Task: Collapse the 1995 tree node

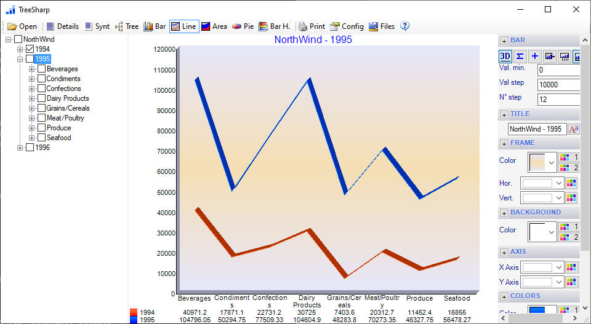Action: pos(20,59)
